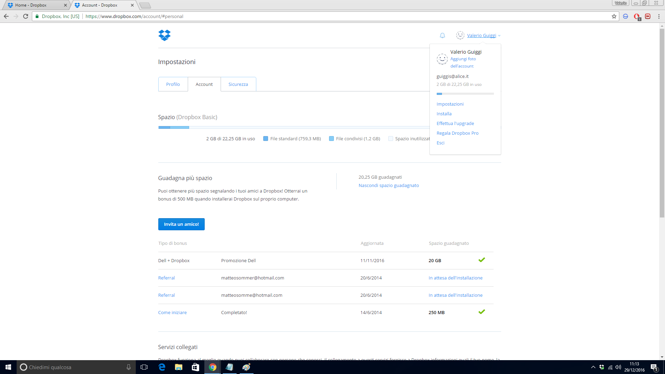665x374 pixels.
Task: Open Action Center notifications icon
Action: (x=654, y=367)
